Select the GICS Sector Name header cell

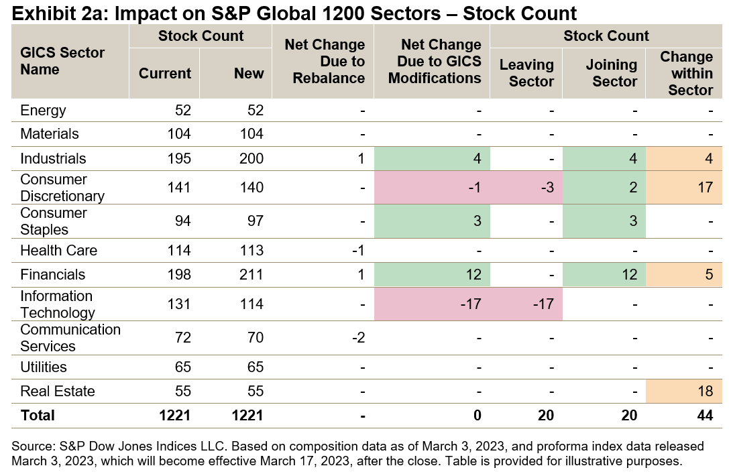tap(62, 61)
